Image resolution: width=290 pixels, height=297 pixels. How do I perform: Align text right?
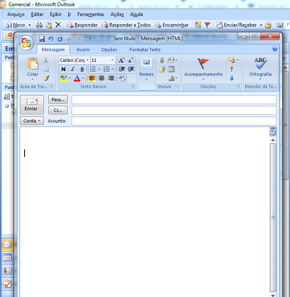111,78
